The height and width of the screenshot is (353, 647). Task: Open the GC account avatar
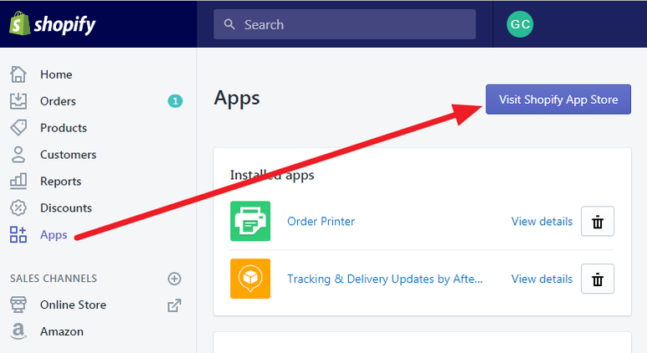[520, 24]
